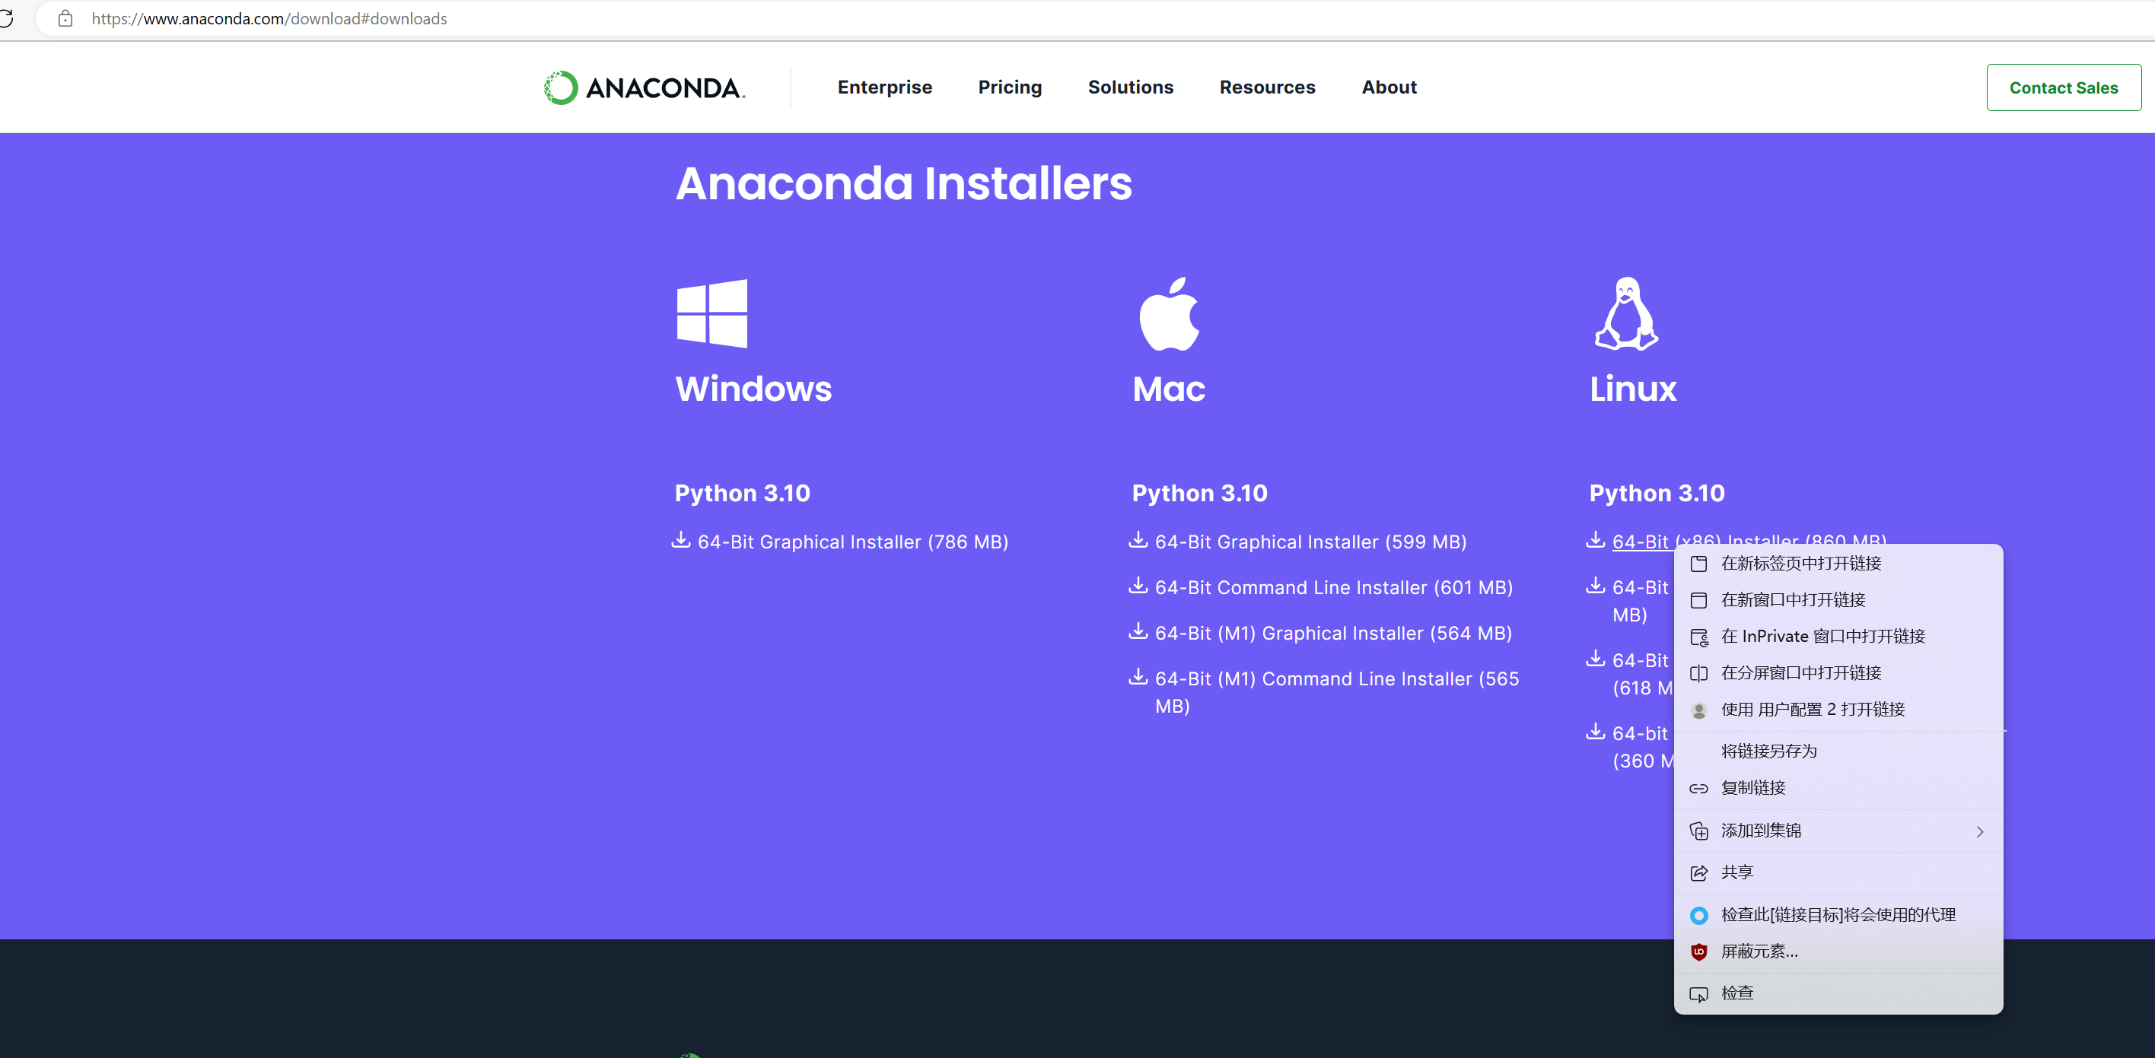Download Mac 64-Bit Graphical Installer (599 MB)
Image resolution: width=2155 pixels, height=1058 pixels.
click(1310, 542)
